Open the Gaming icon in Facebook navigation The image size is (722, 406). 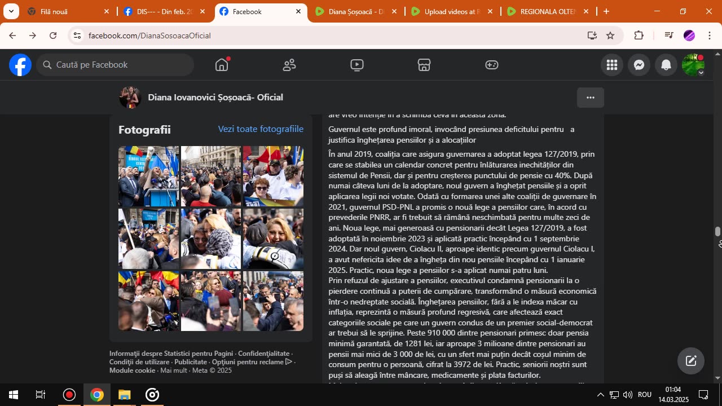(x=492, y=65)
